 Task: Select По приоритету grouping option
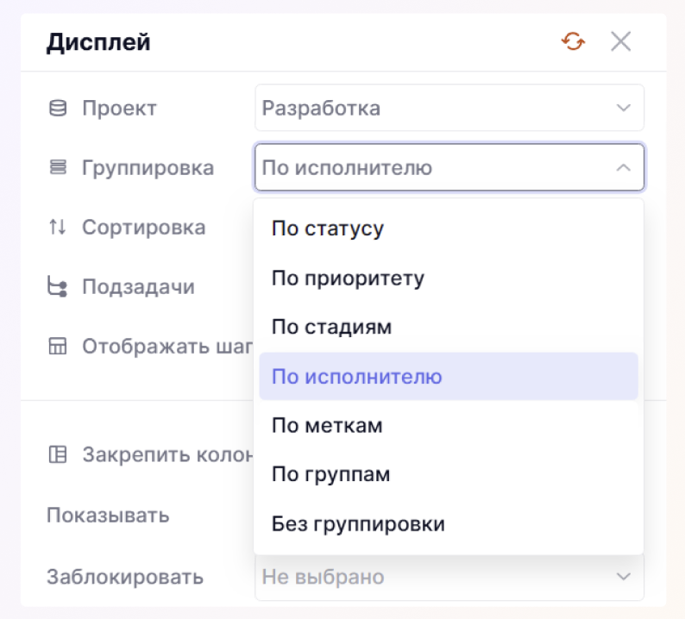(348, 278)
